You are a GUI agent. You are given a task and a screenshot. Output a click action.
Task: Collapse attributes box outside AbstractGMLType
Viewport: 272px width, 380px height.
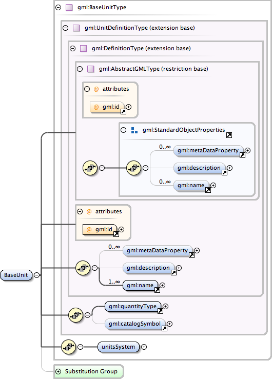[x=80, y=212]
